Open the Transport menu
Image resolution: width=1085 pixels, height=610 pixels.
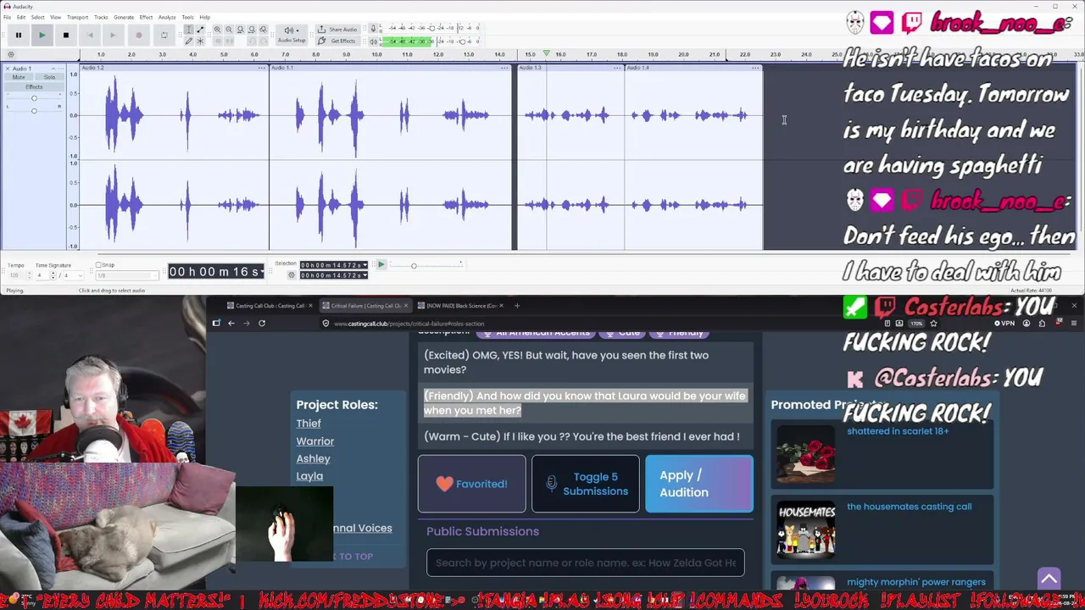[x=77, y=17]
